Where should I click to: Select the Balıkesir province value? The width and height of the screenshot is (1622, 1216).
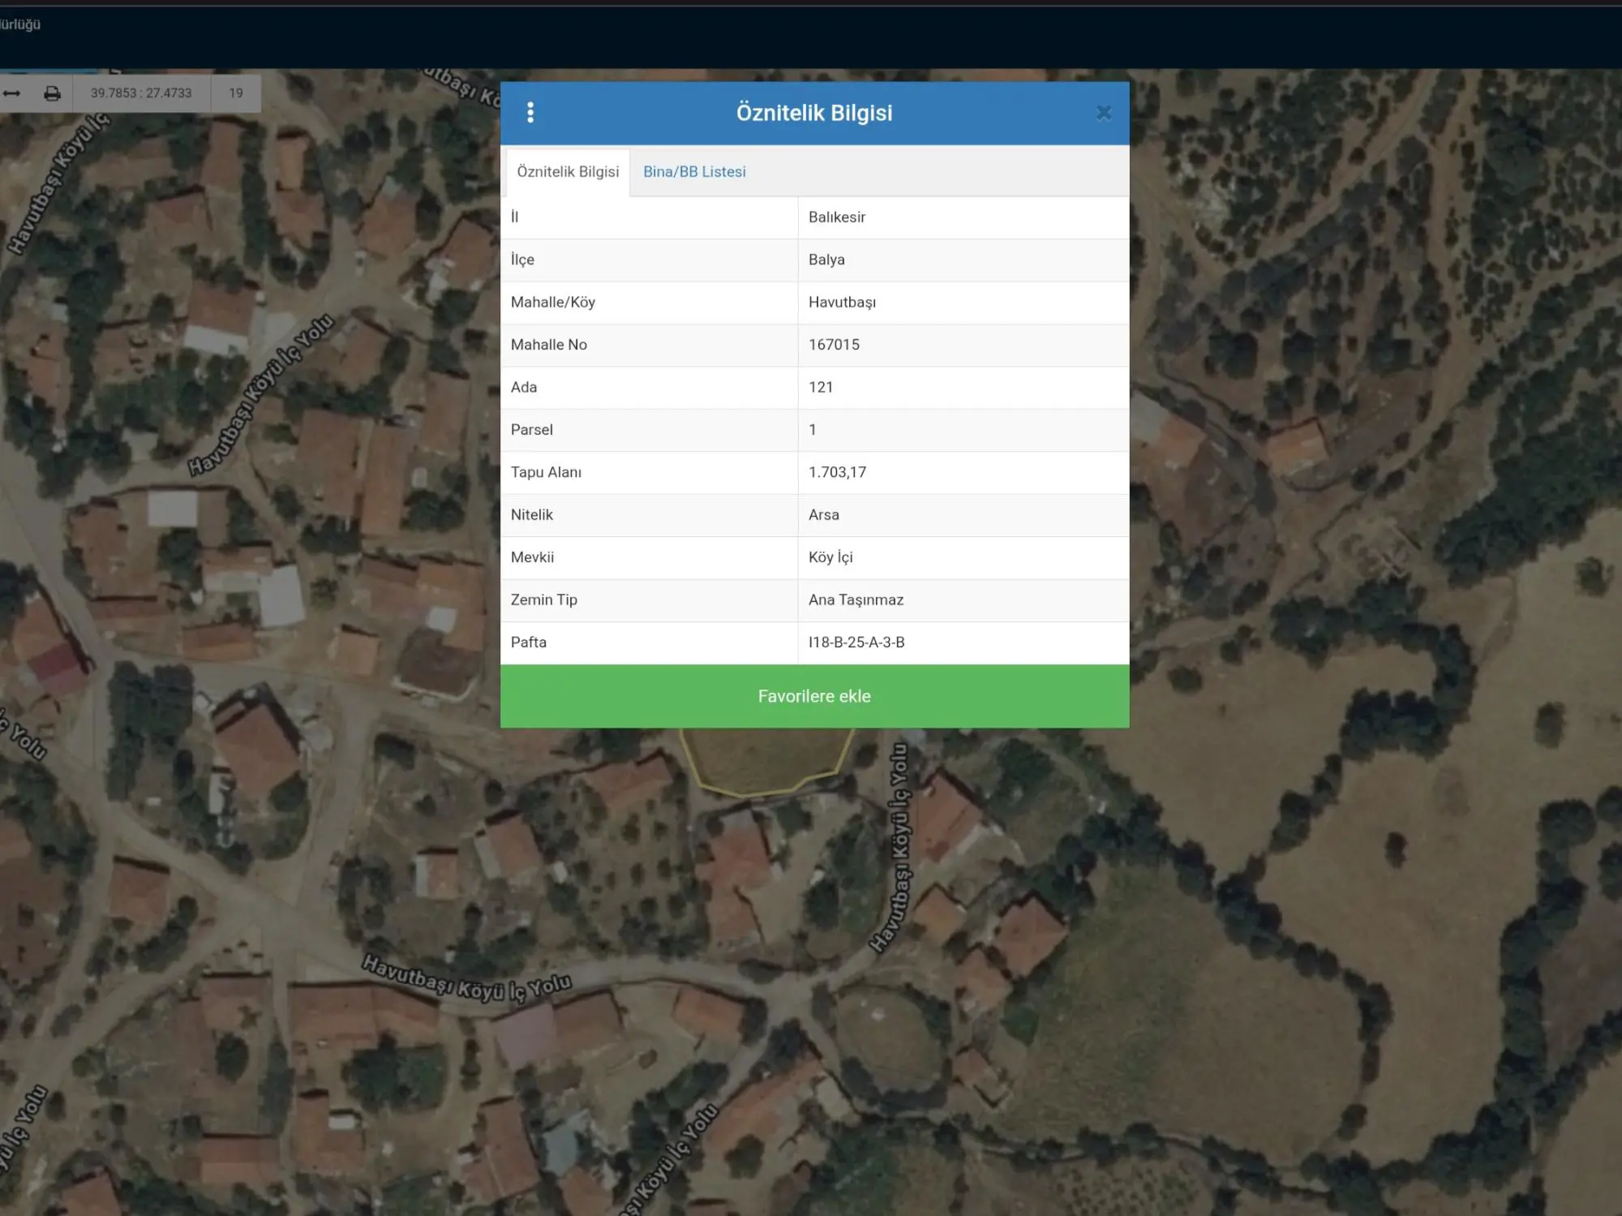click(x=837, y=217)
